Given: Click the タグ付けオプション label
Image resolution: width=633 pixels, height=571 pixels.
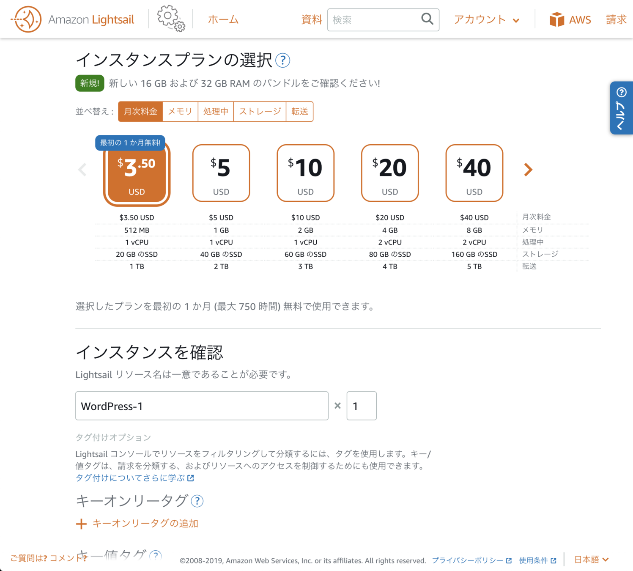Looking at the screenshot, I should click(113, 437).
